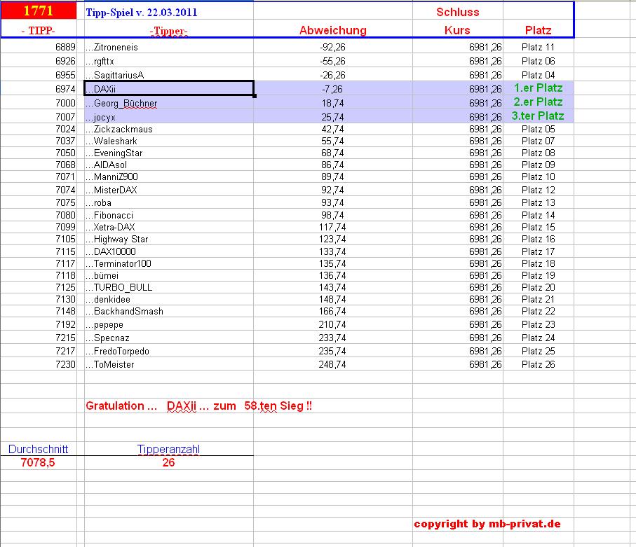Viewport: 636px width, 547px height.
Task: Click the ...Georg_Büchner cell
Action: [169, 103]
